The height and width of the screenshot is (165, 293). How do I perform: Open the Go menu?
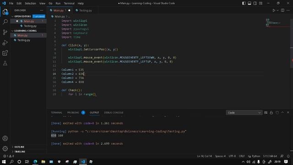click(50, 3)
